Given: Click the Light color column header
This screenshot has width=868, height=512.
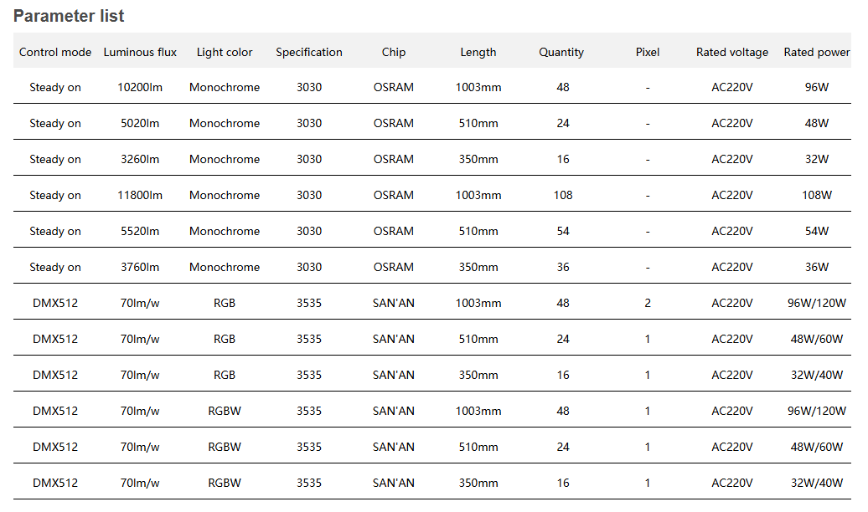Looking at the screenshot, I should (225, 52).
